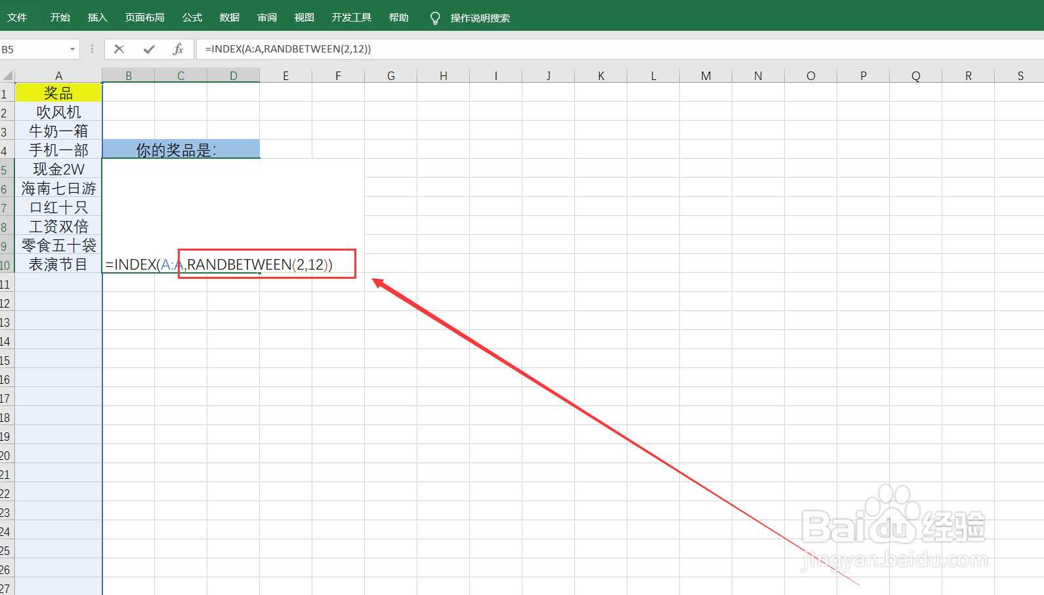Select row 5 header
This screenshot has width=1044, height=595.
click(x=7, y=169)
